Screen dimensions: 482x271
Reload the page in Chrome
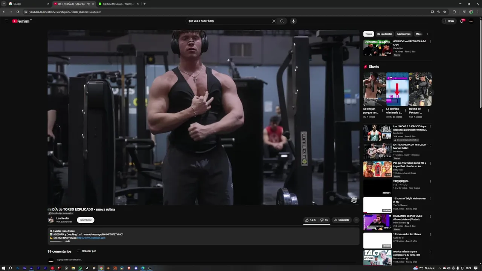tap(17, 12)
